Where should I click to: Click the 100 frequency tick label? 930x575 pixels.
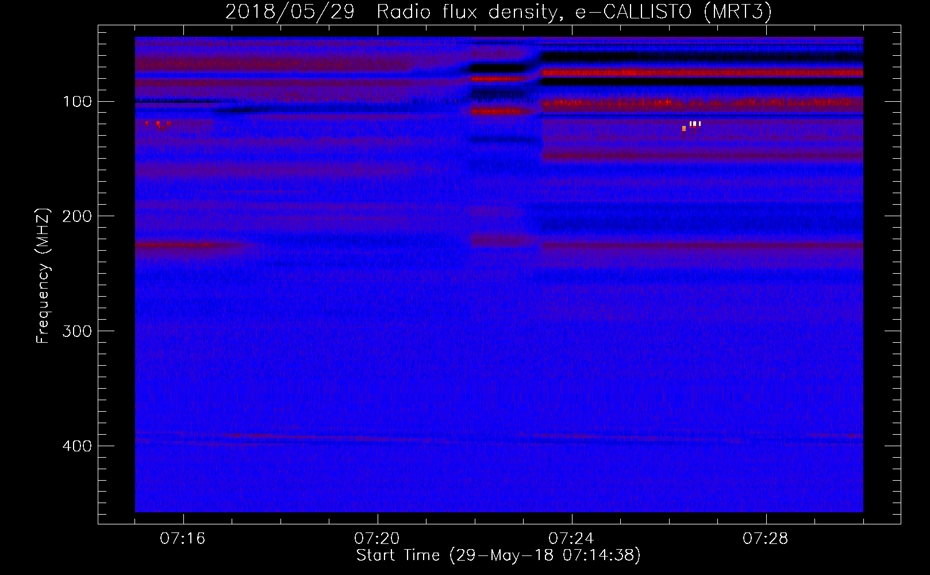[x=78, y=102]
